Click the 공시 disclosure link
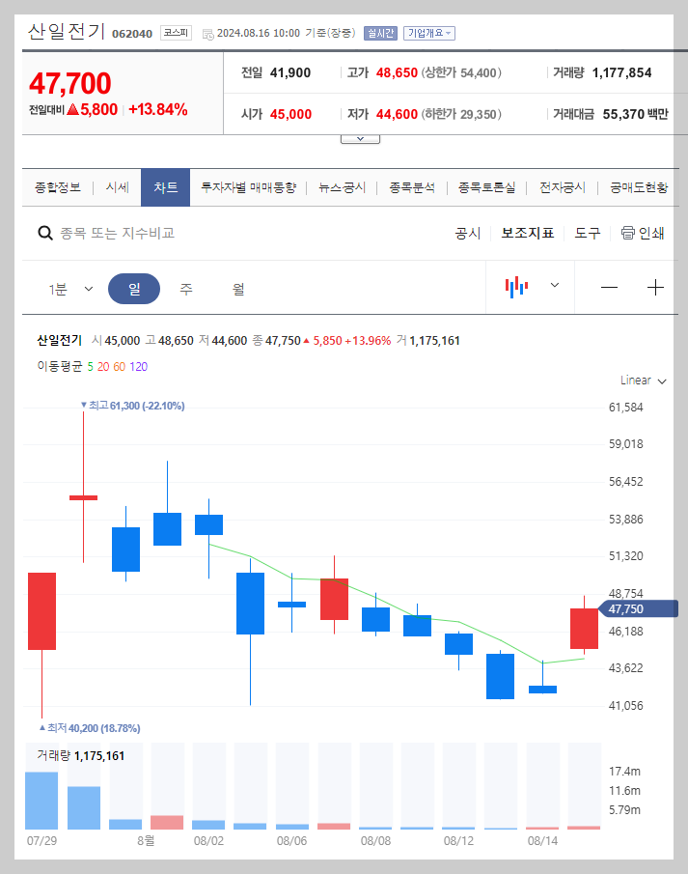 click(x=468, y=233)
